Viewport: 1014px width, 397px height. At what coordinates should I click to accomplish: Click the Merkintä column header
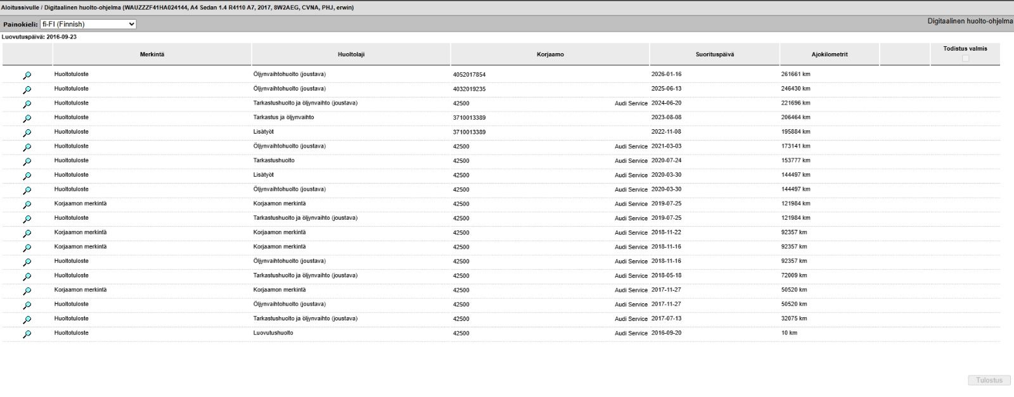coord(152,54)
